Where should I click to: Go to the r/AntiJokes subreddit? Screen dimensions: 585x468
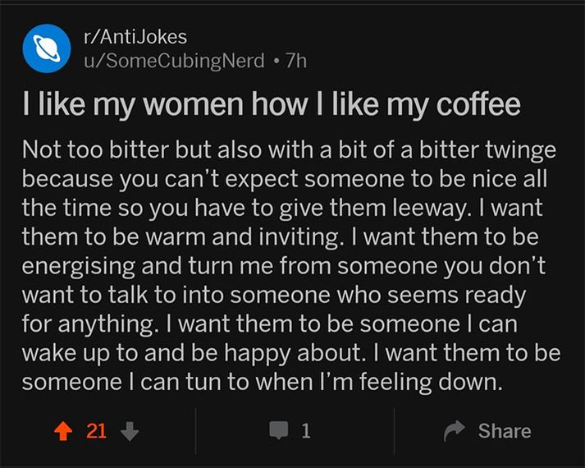135,37
